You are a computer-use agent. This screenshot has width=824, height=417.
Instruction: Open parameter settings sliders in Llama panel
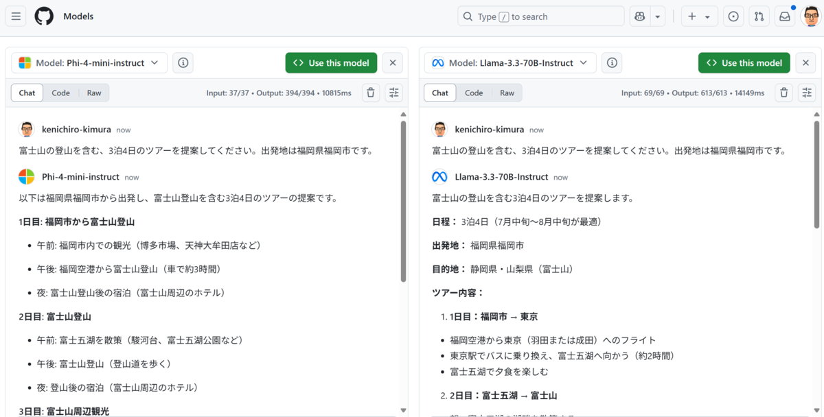807,93
